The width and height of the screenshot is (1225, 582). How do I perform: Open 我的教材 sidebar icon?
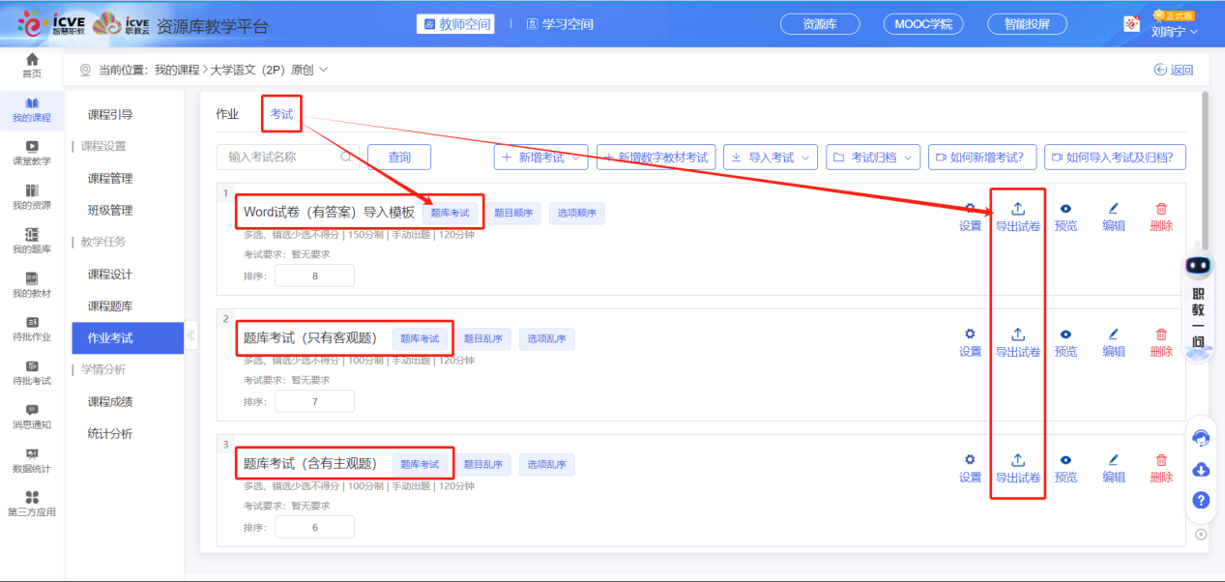pos(32,284)
